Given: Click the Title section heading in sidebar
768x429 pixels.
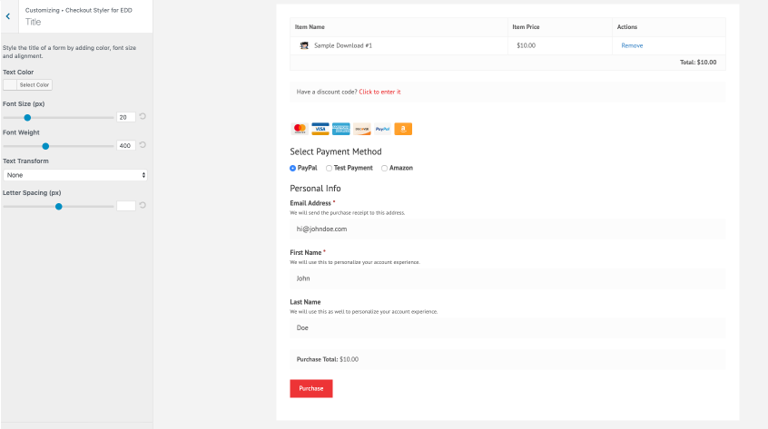Looking at the screenshot, I should (x=33, y=22).
